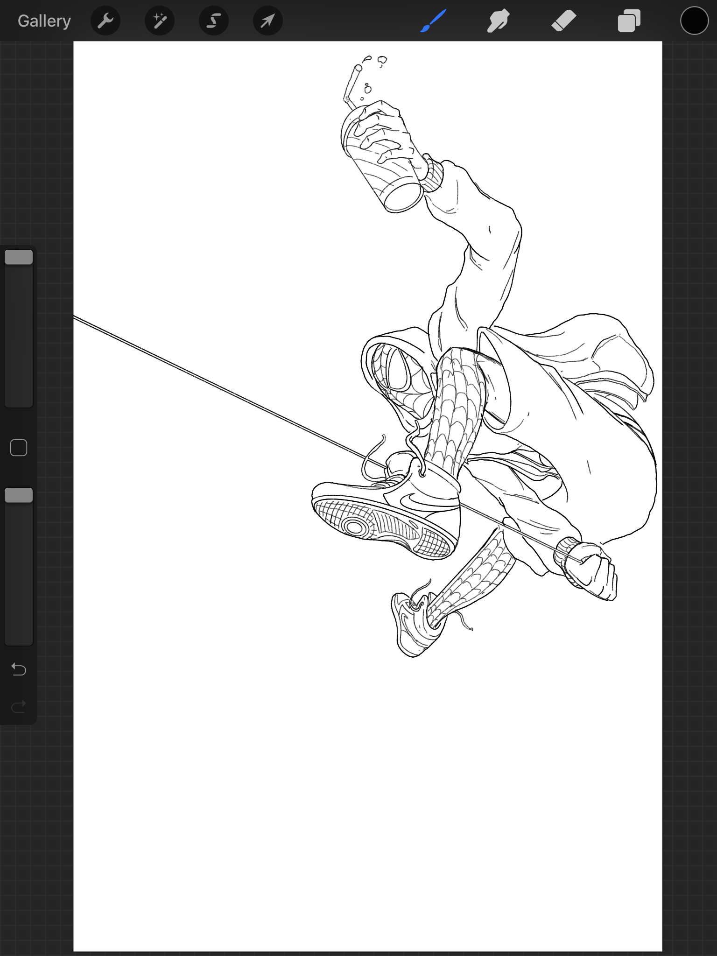Screen dimensions: 717x956
Task: Activate the Transform arrow tool
Action: pos(268,21)
